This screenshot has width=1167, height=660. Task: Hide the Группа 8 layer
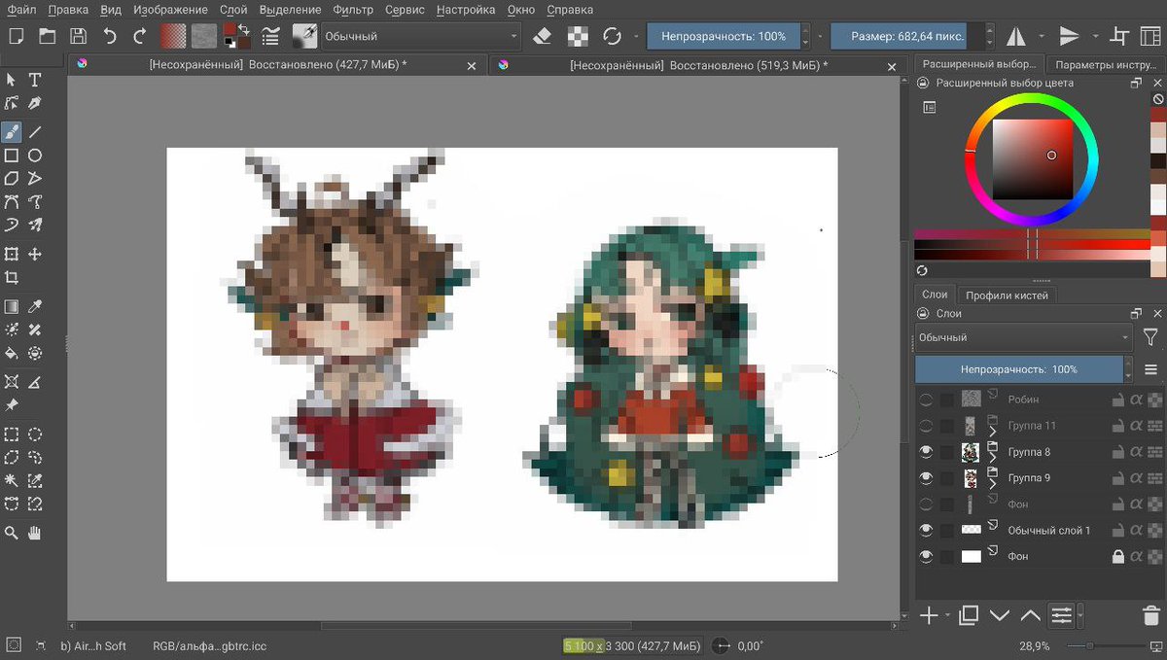pyautogui.click(x=926, y=452)
